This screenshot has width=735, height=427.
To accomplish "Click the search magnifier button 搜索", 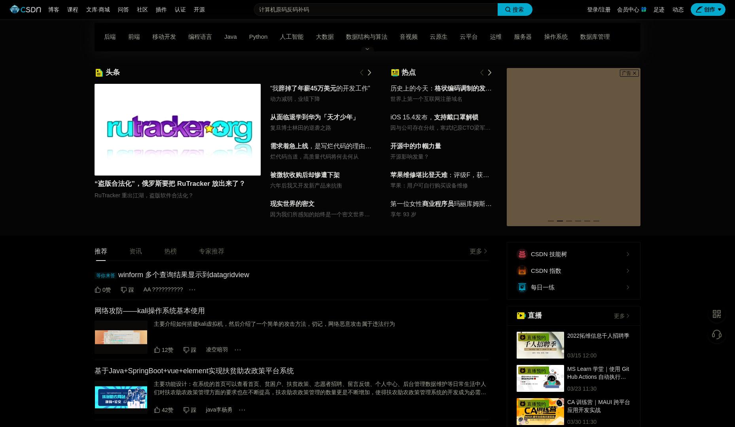I will [x=515, y=9].
